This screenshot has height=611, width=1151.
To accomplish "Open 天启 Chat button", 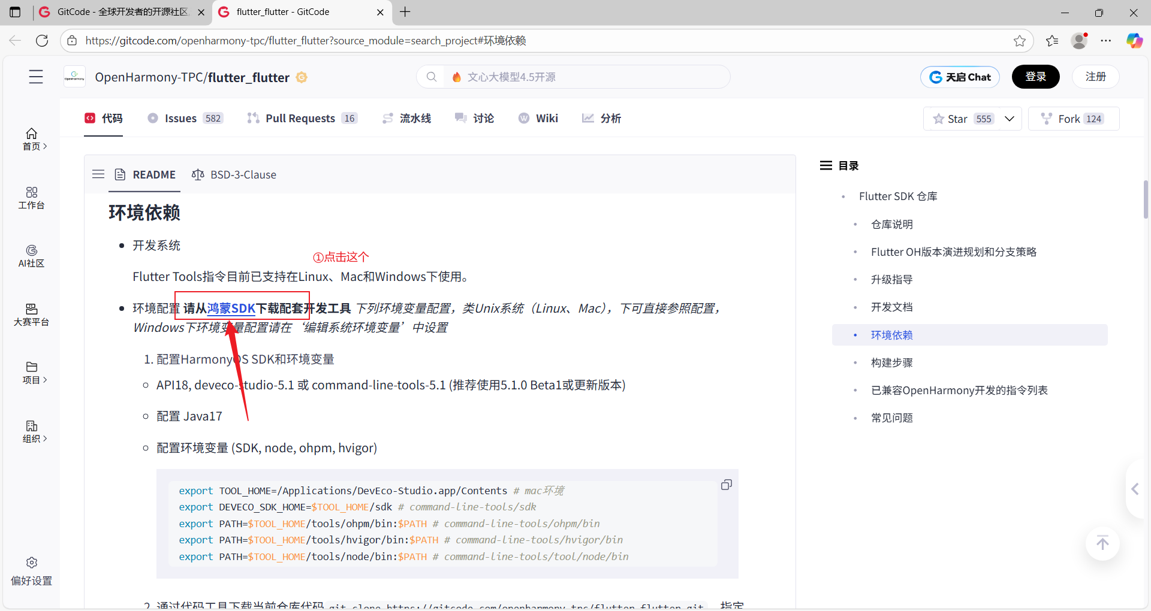I will 960,77.
